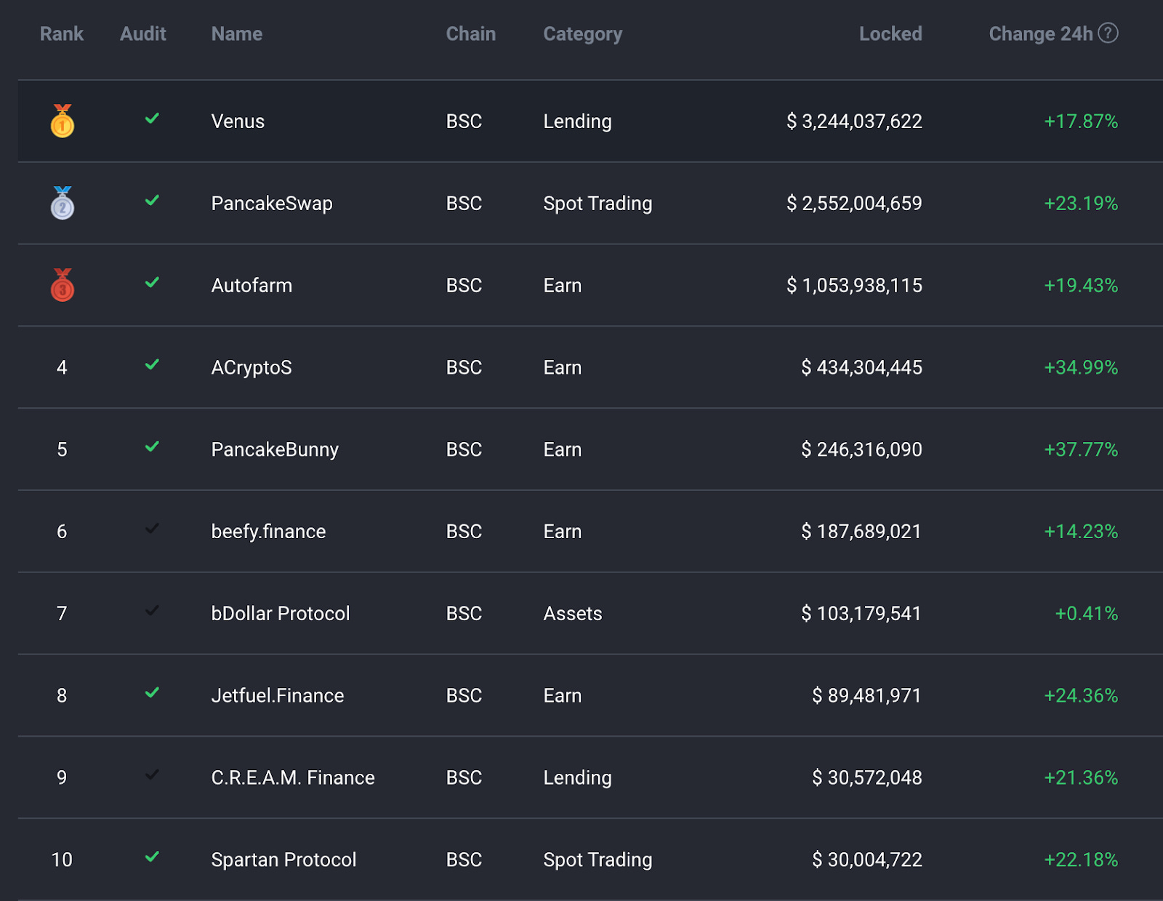Open the Venus project name
Viewport: 1163px width, 901px height.
point(238,121)
